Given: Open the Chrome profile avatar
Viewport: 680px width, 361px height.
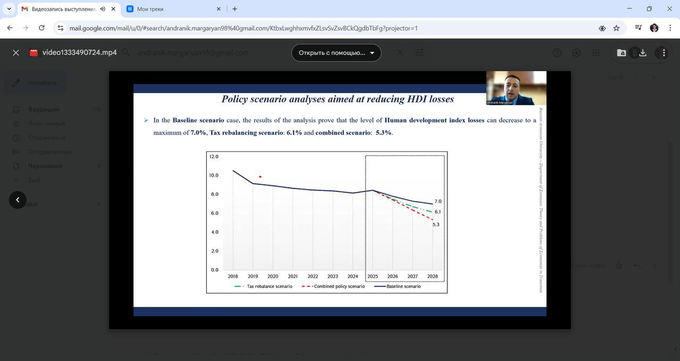Looking at the screenshot, I should coord(654,28).
